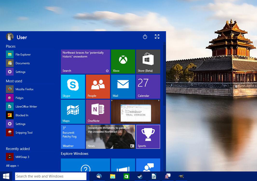The image size is (257, 181).
Task: Click the Places heading
Action: [x=11, y=46]
